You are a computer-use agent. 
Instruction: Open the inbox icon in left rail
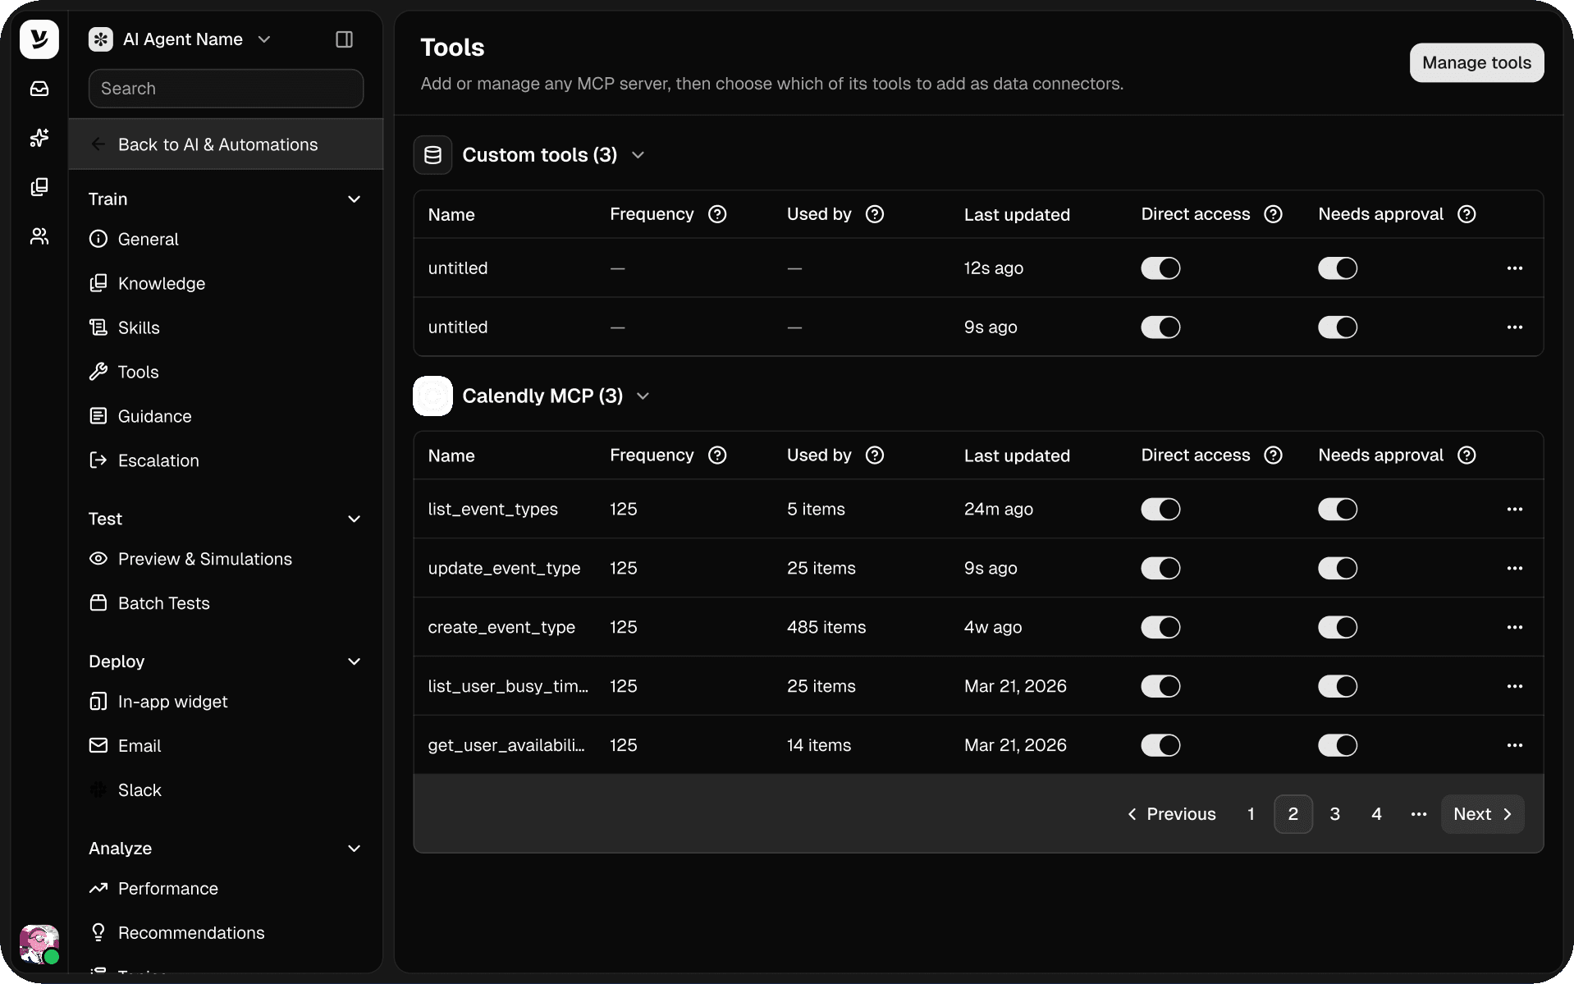point(39,89)
